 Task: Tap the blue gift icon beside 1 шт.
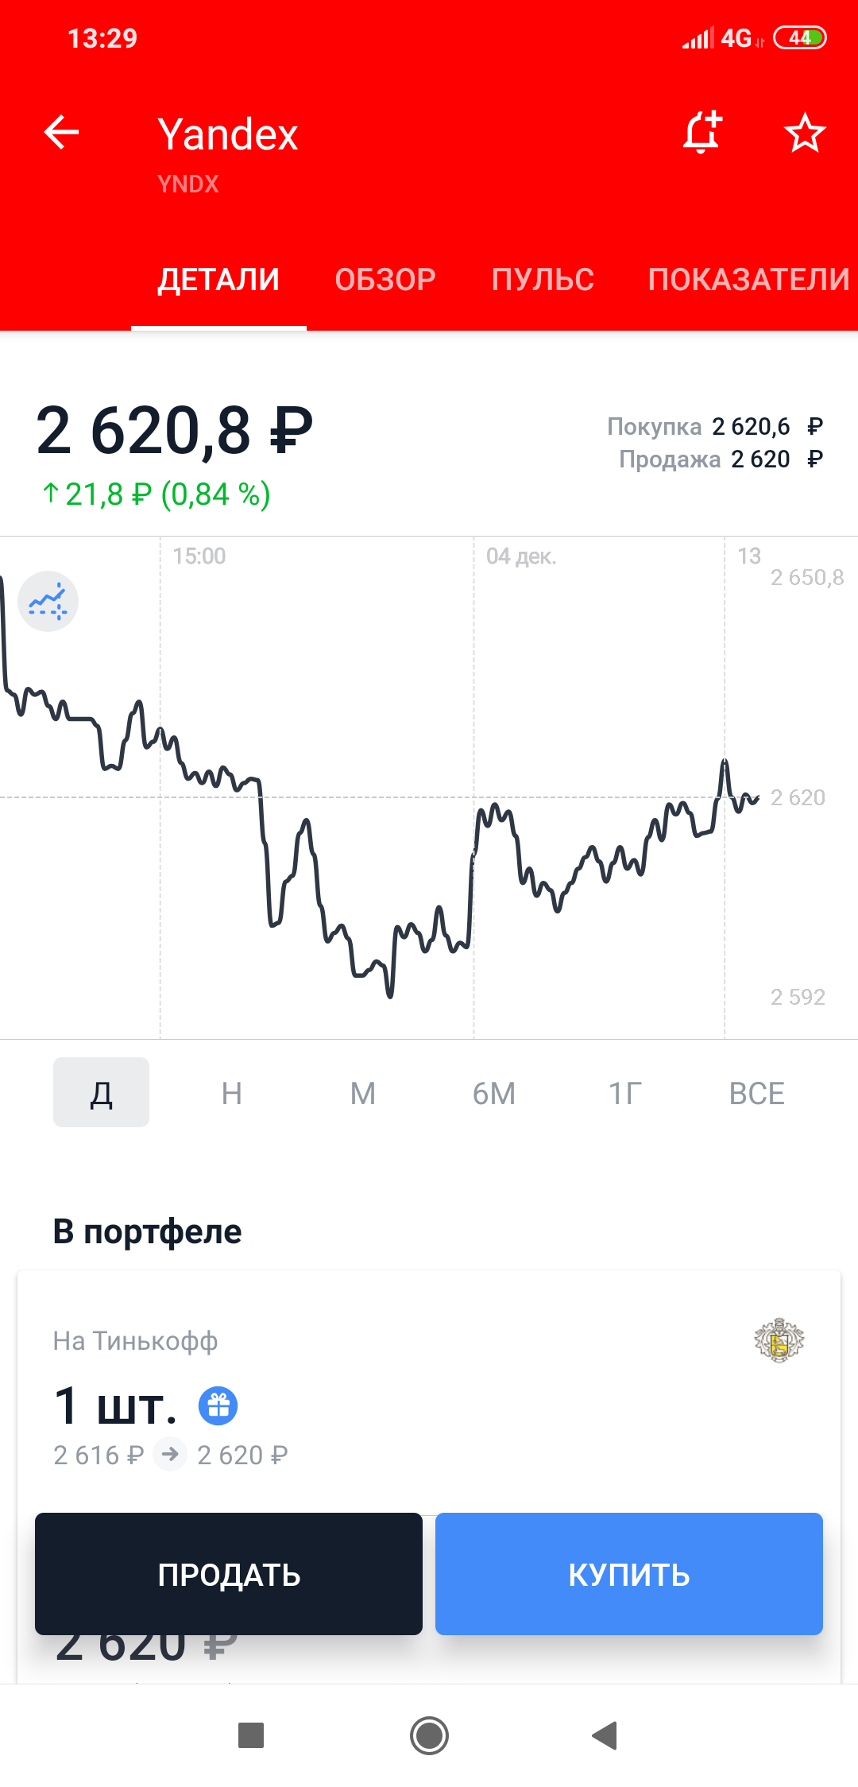218,1405
